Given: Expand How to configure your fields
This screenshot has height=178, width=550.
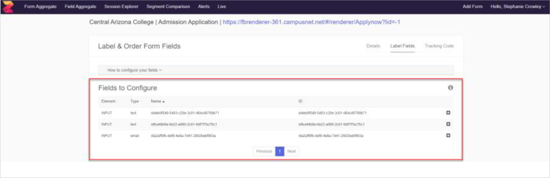Looking at the screenshot, I should [x=134, y=70].
